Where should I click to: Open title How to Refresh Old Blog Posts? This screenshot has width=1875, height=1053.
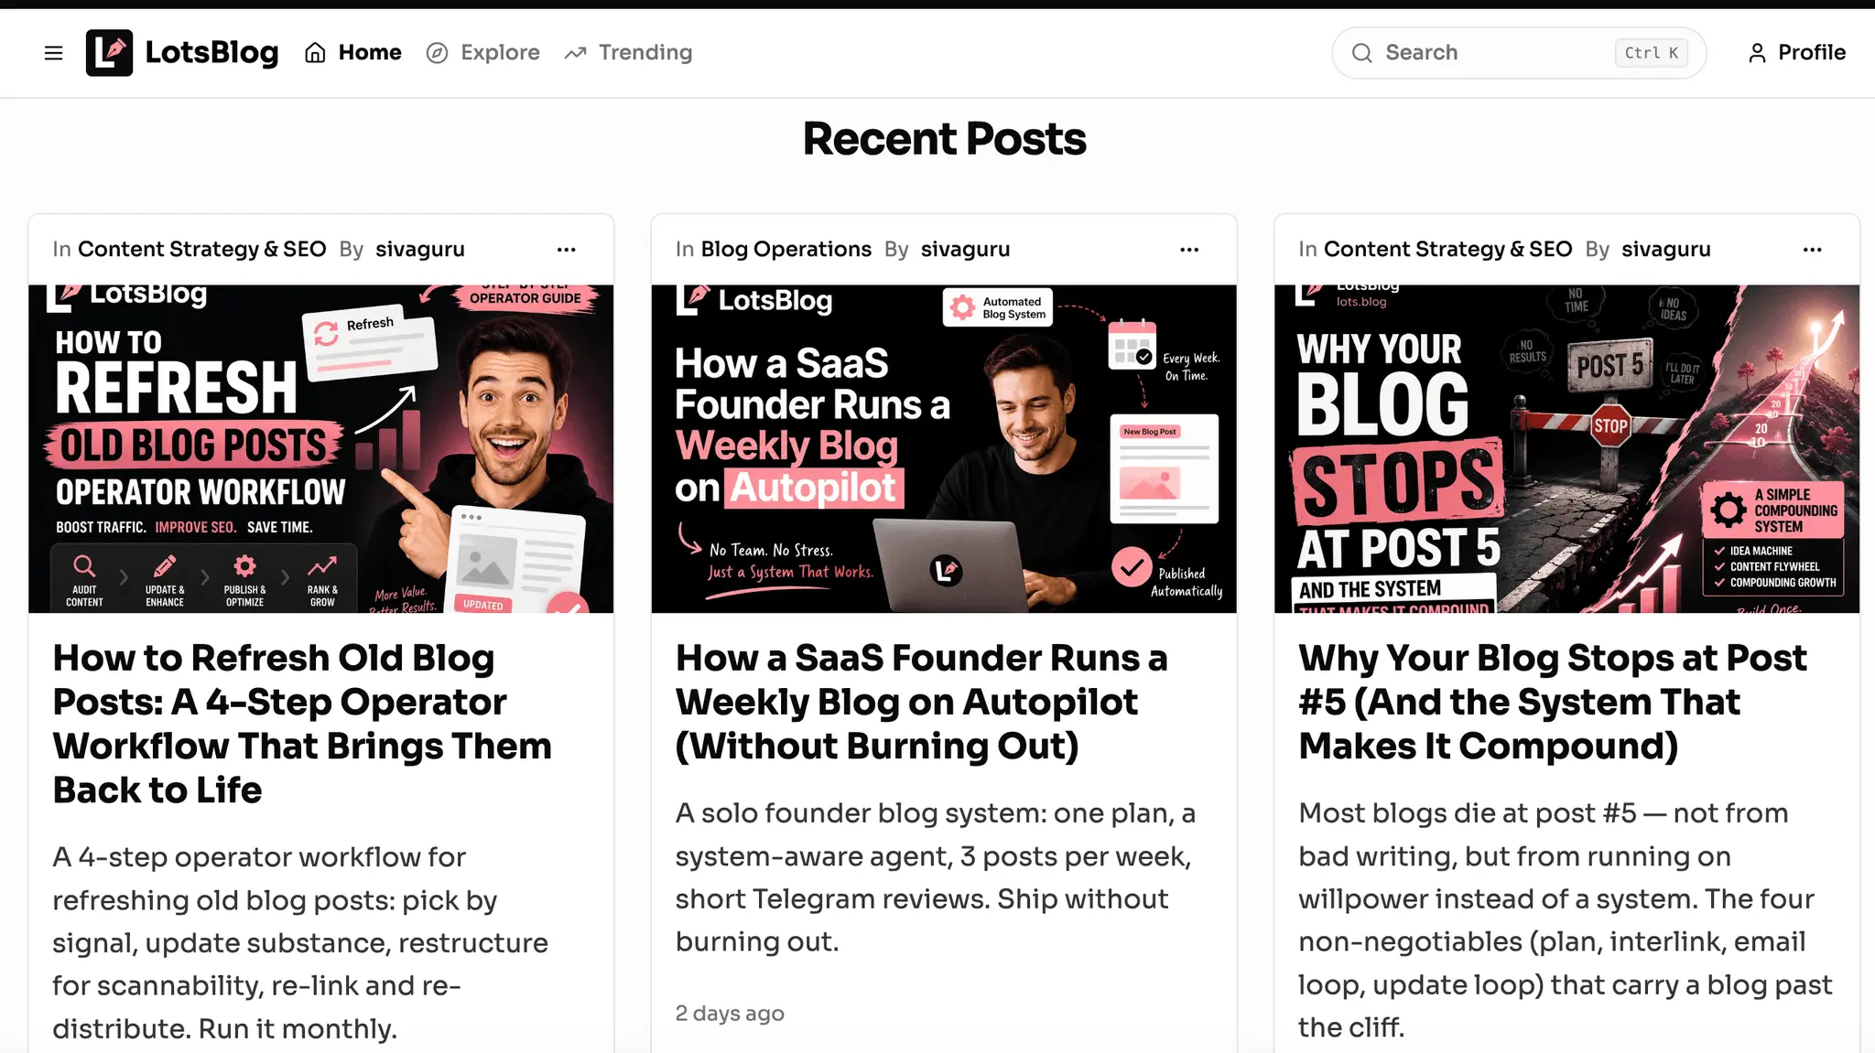point(302,724)
